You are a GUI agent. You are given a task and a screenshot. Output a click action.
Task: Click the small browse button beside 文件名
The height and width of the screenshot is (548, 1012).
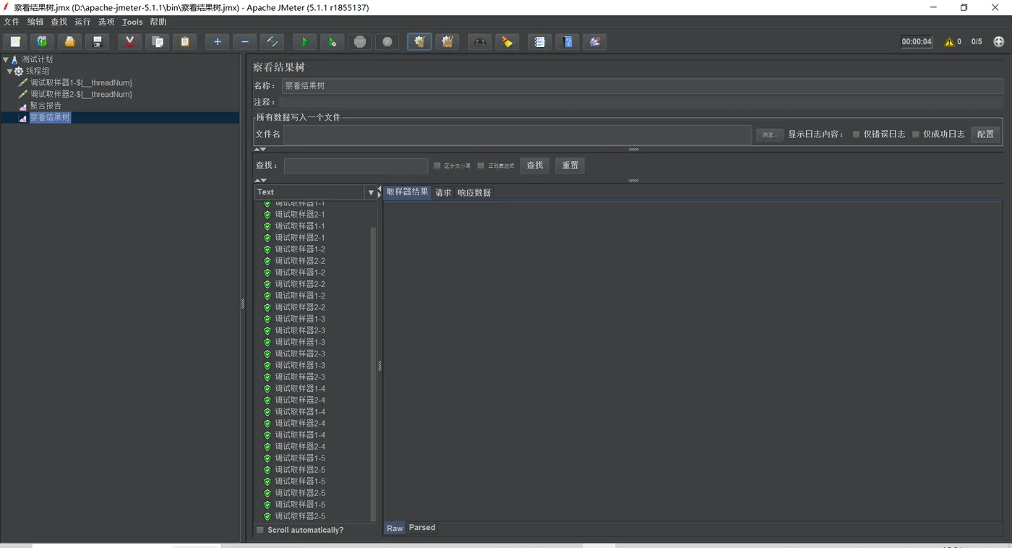(769, 134)
